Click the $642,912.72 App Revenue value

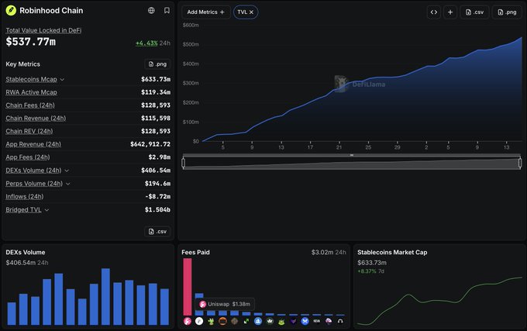[150, 144]
